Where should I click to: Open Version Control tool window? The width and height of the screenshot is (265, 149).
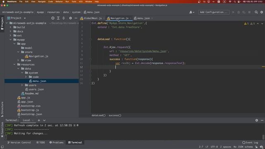[x=19, y=142]
